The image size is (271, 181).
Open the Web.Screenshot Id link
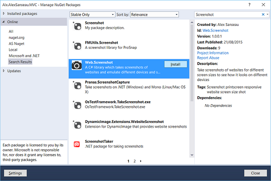(216, 30)
